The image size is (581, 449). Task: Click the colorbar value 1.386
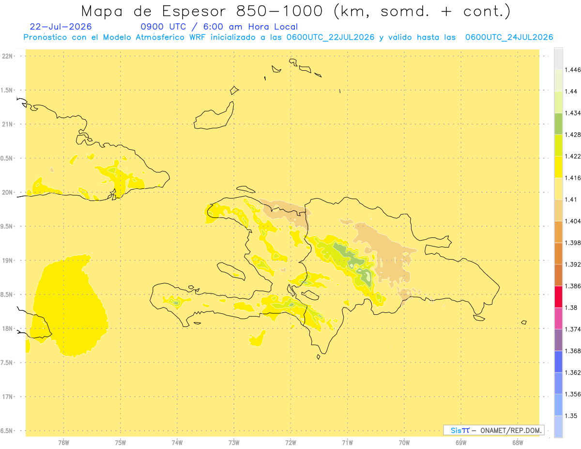click(573, 286)
